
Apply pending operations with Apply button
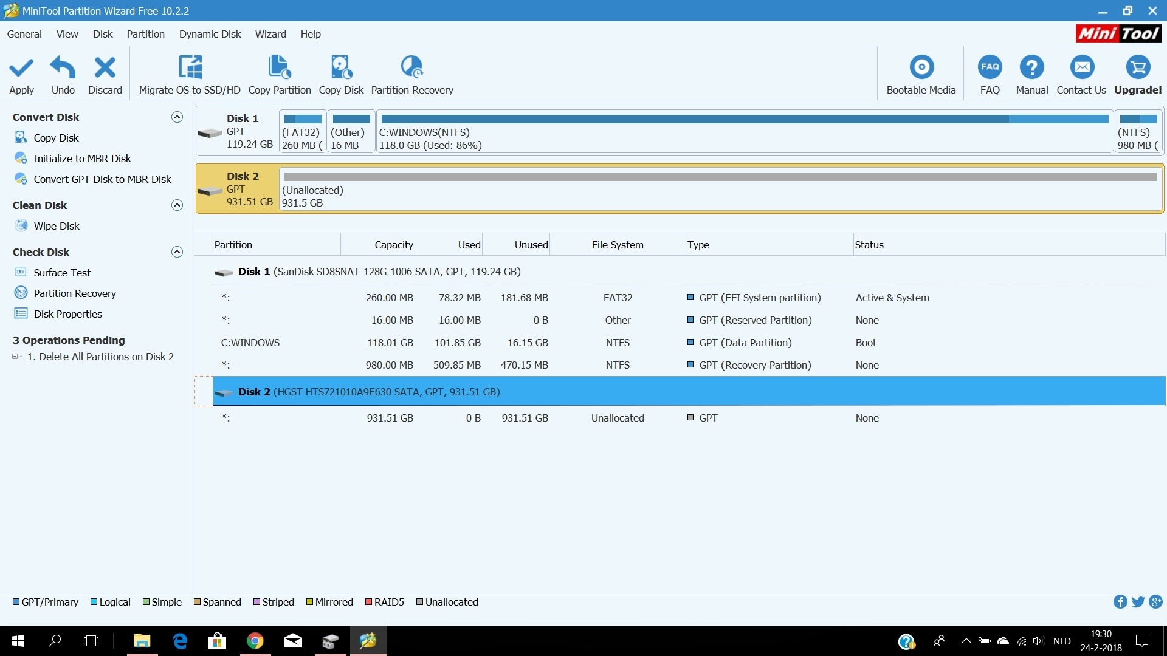[21, 75]
